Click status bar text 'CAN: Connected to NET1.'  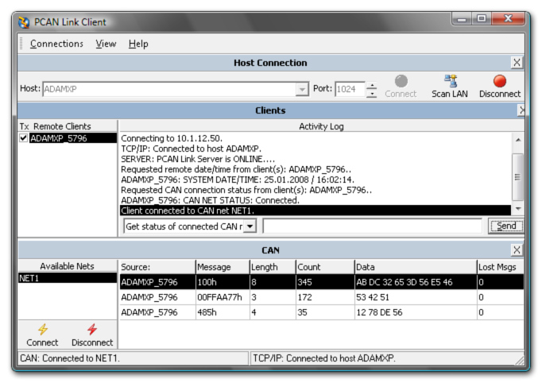70,358
